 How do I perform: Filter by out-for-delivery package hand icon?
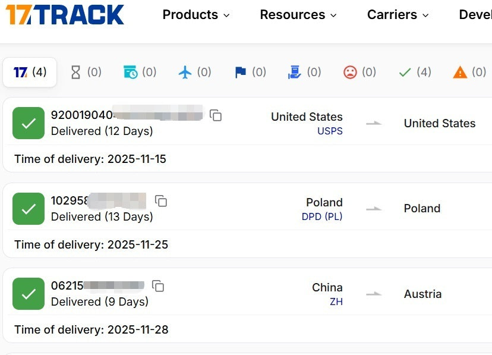(304, 72)
